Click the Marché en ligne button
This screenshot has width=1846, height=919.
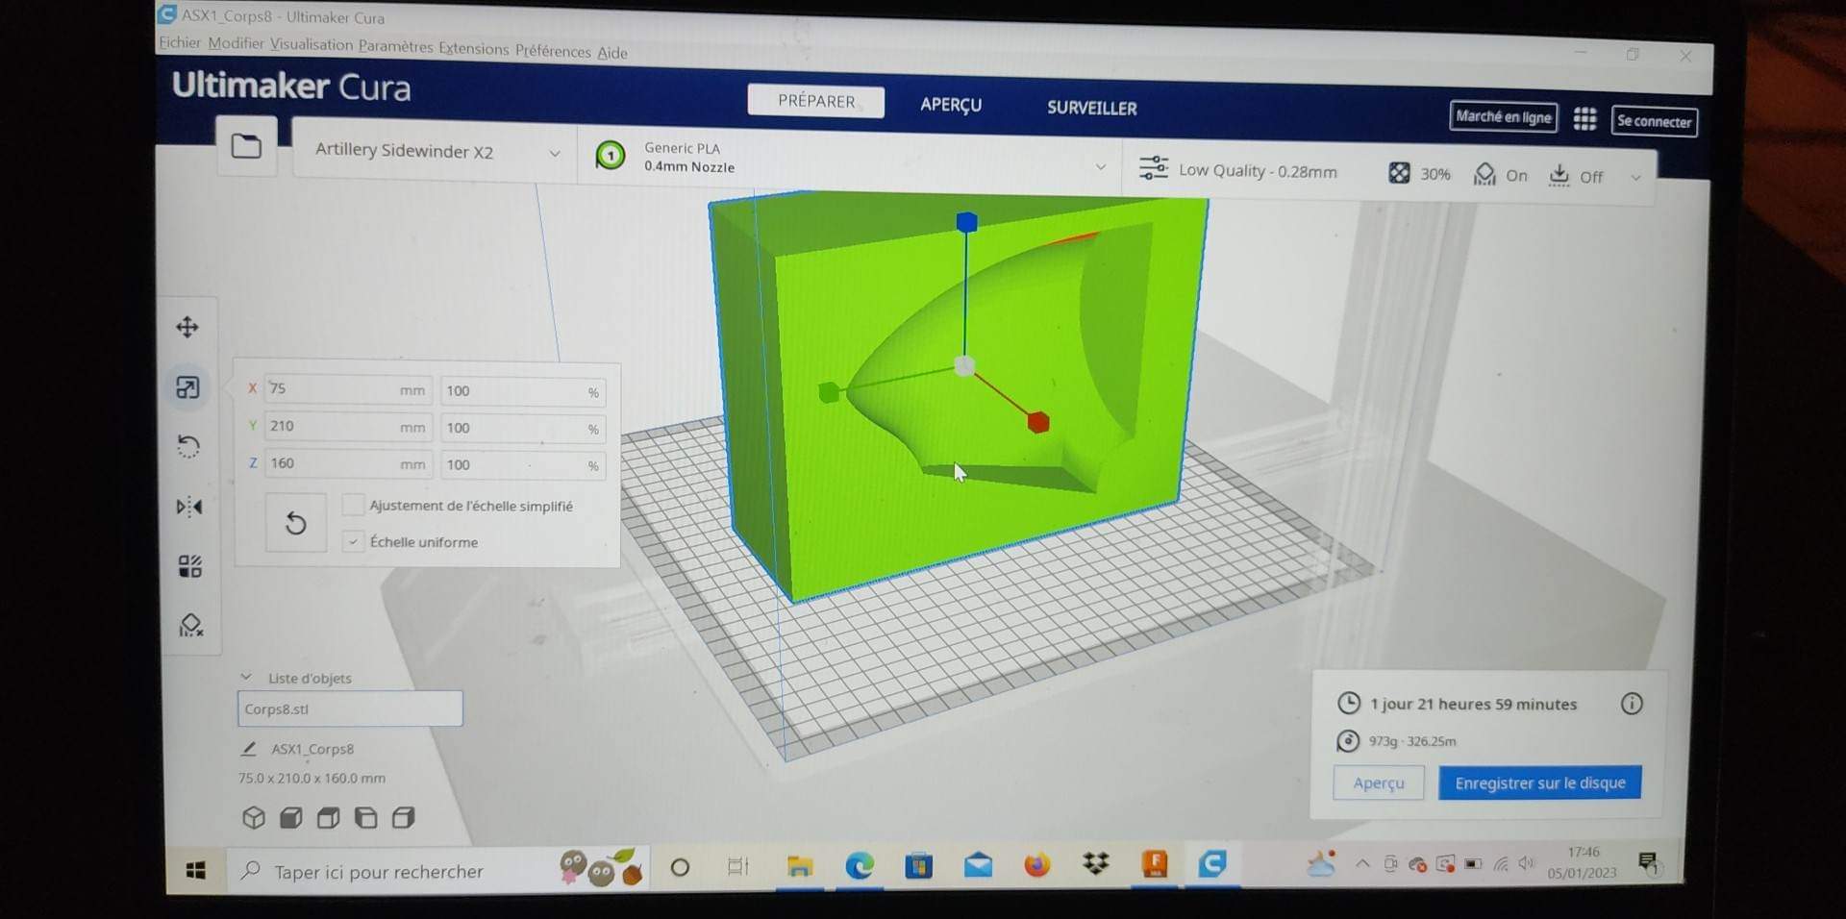pos(1503,117)
